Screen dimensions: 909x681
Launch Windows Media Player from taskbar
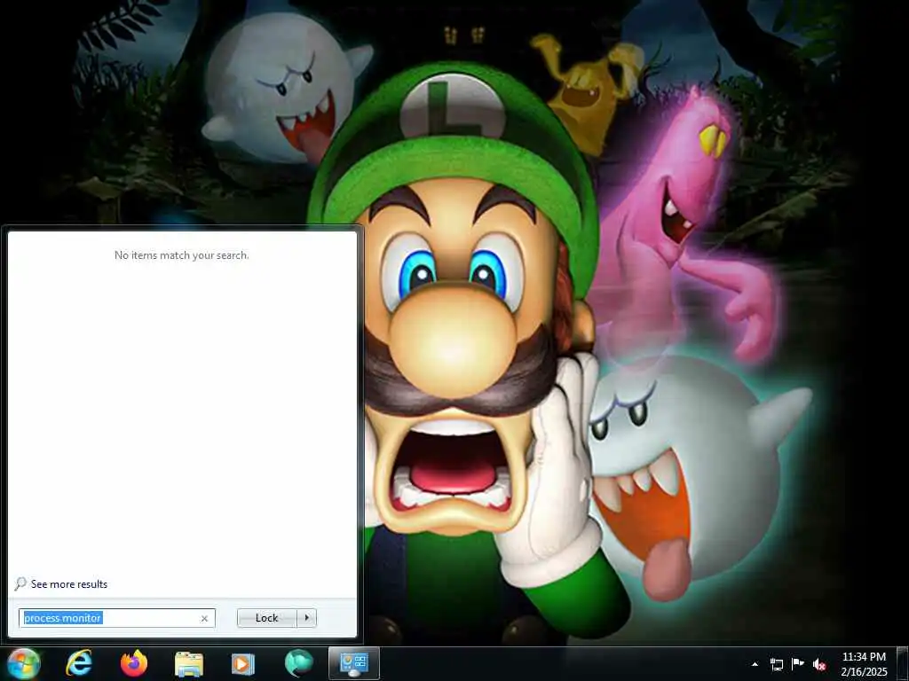(x=243, y=664)
